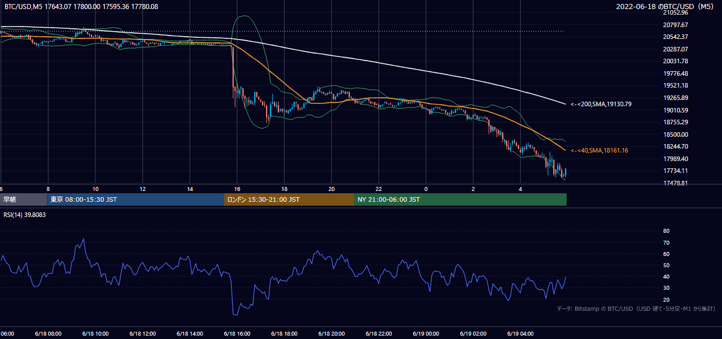The width and height of the screenshot is (722, 339).
Task: Click RSI axis level 50
Action: [x=666, y=265]
